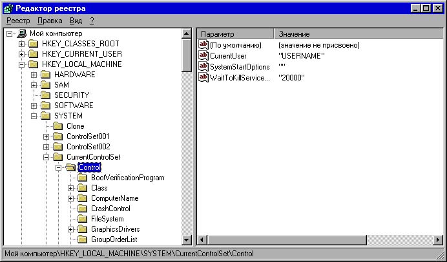Select the (По умолчанию) parameter name

tap(236, 45)
